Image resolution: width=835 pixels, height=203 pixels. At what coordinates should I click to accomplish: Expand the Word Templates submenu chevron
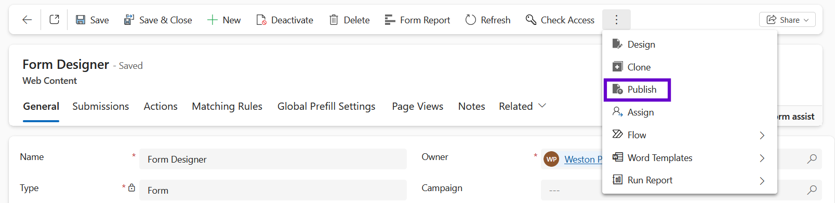click(762, 158)
